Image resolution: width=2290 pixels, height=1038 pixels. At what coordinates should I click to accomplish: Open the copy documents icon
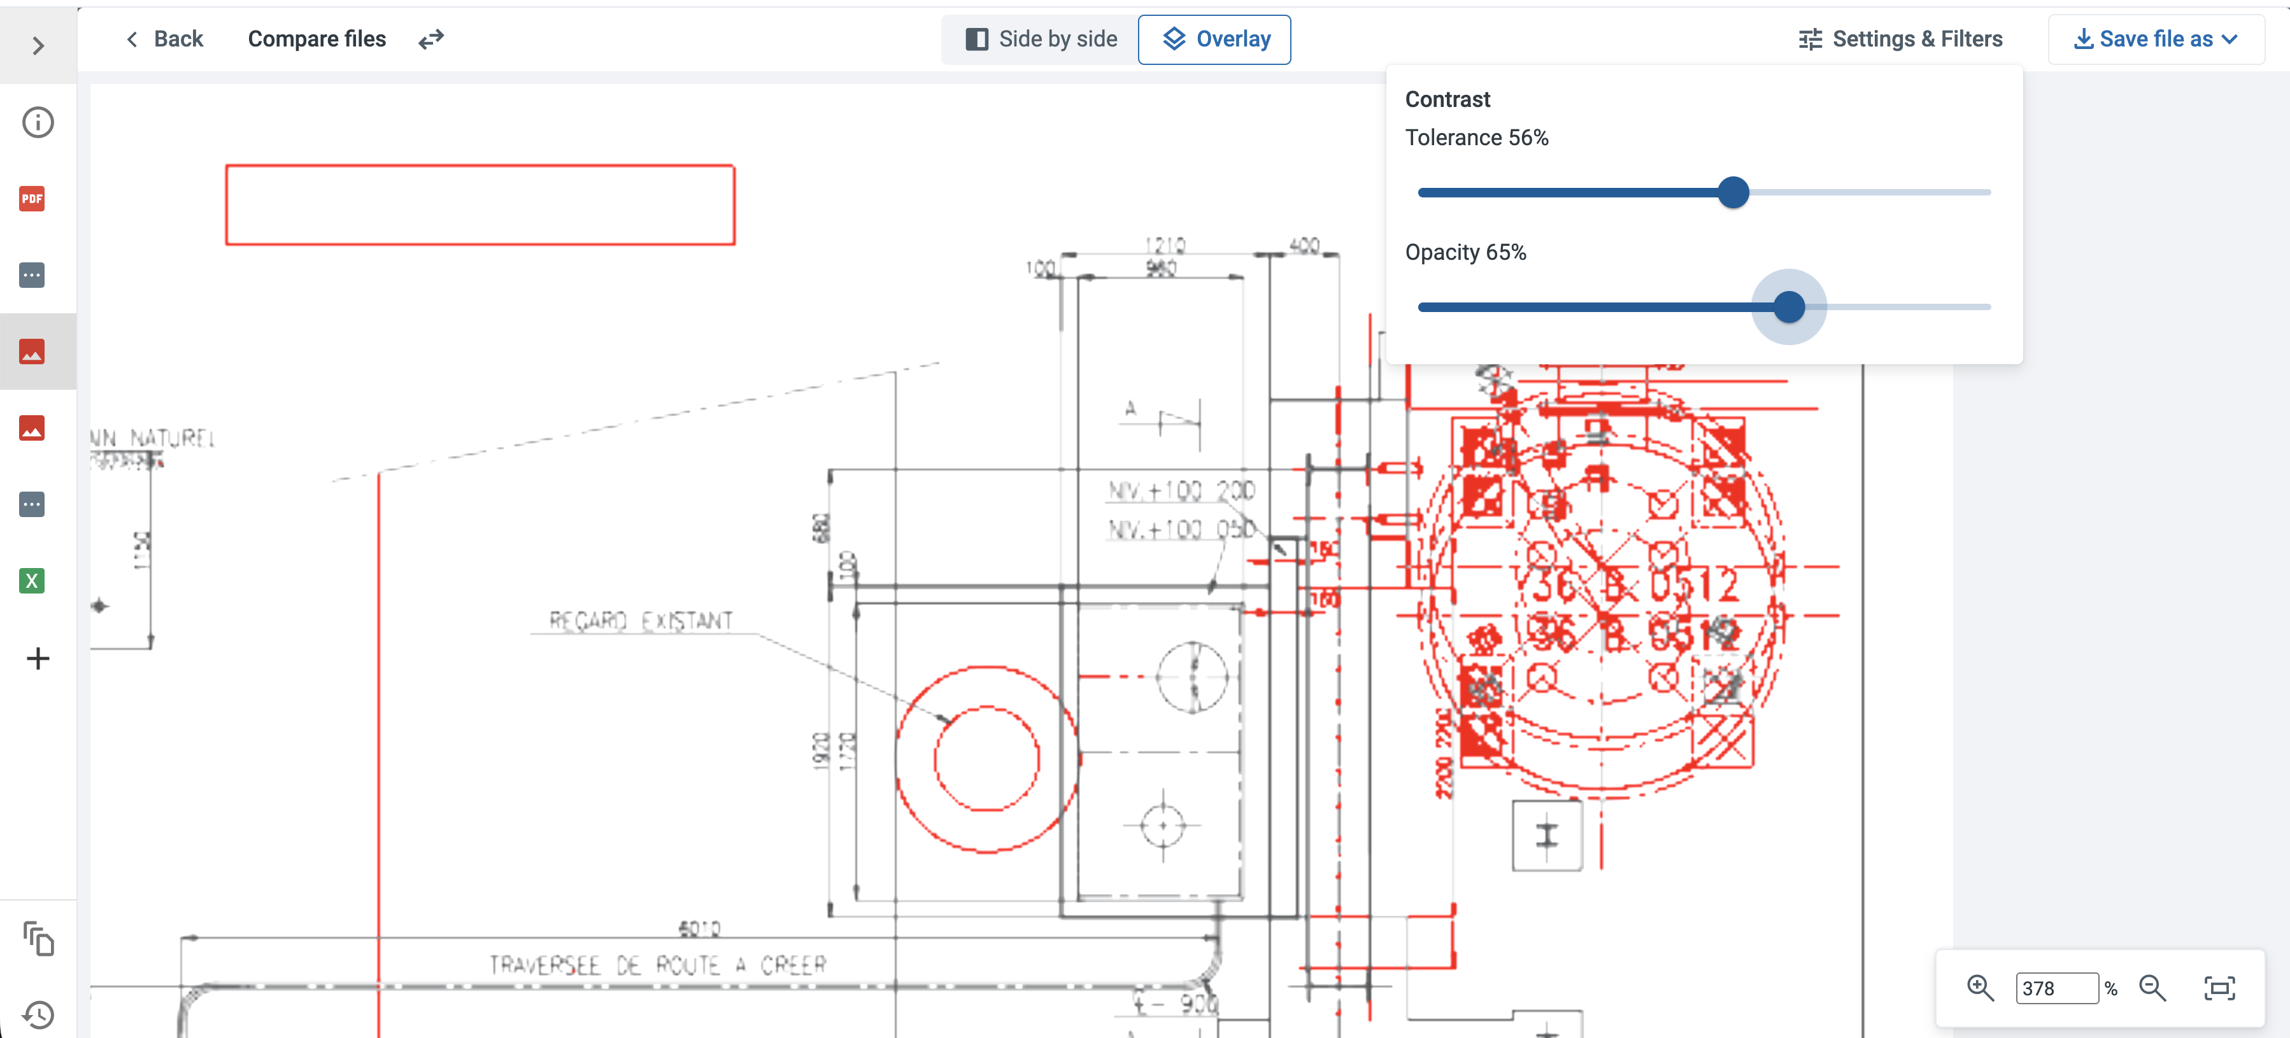coord(38,939)
